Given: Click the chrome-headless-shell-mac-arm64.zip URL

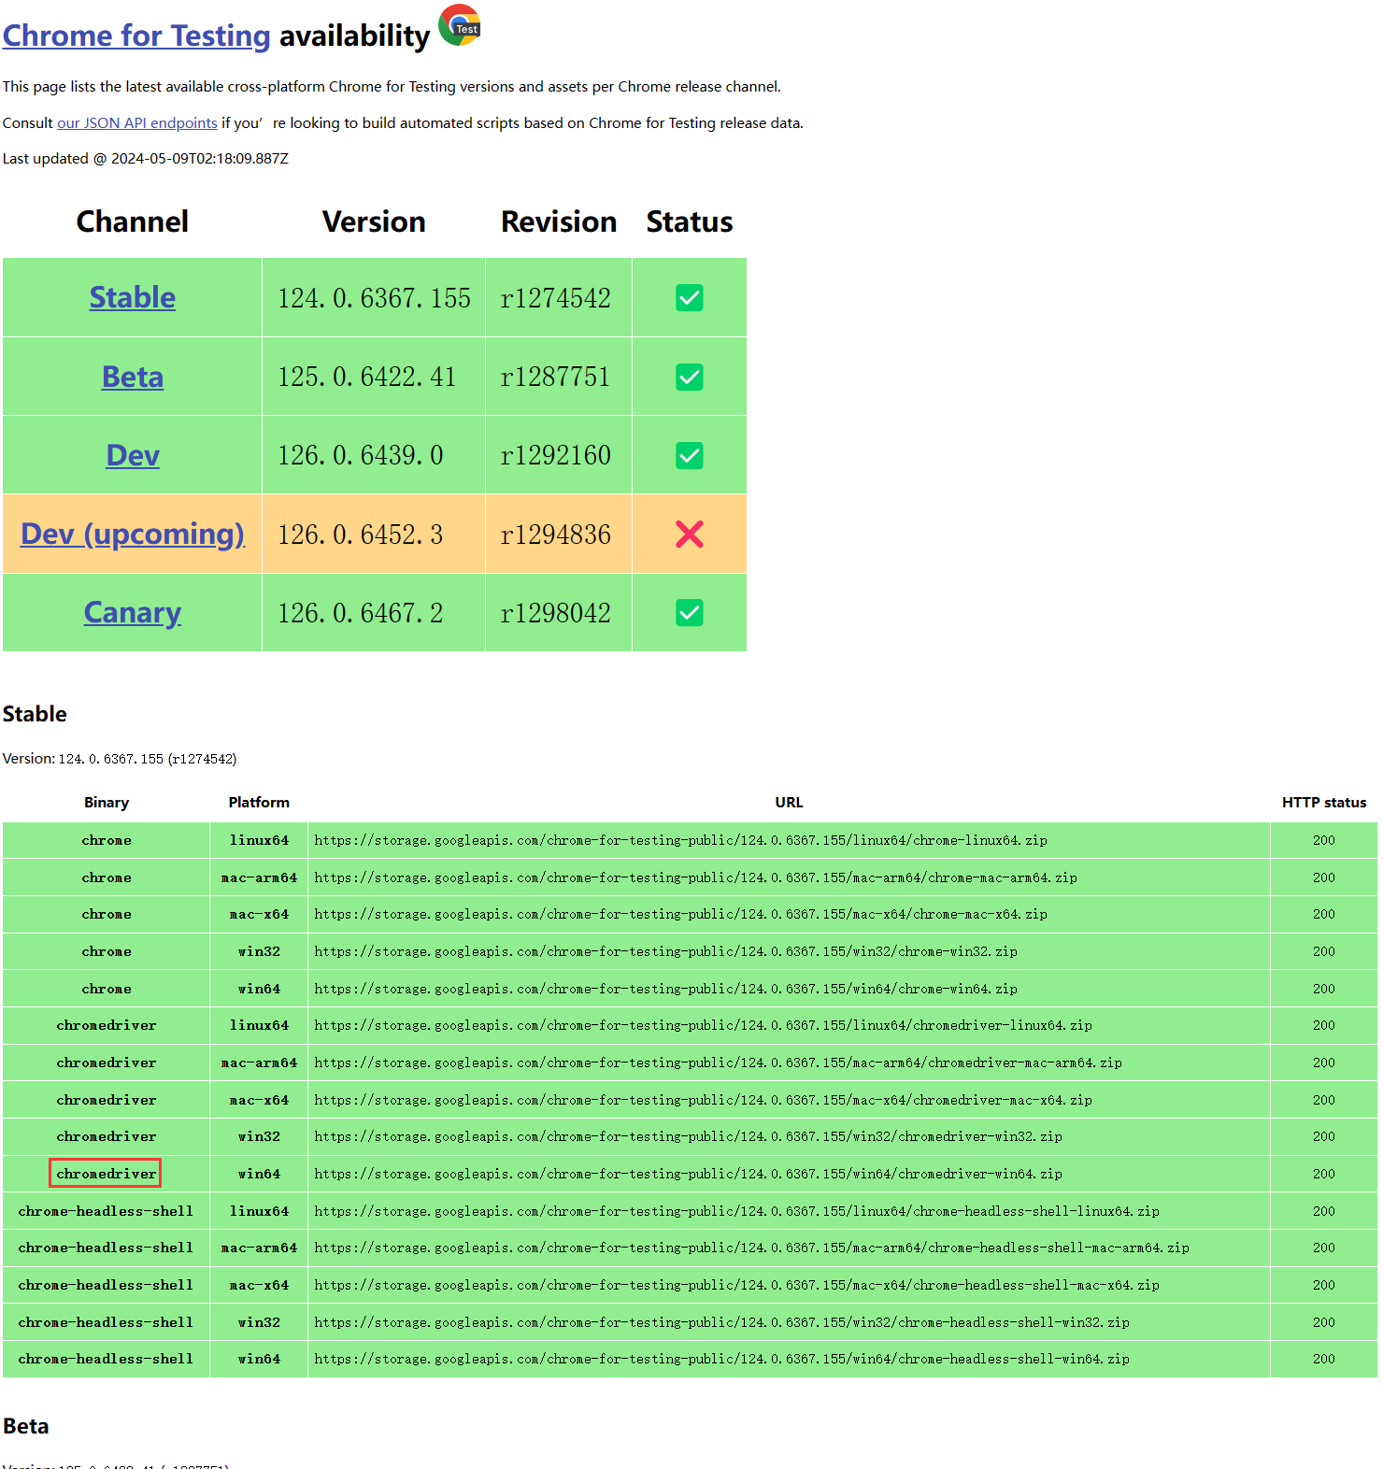Looking at the screenshot, I should coord(751,1248).
